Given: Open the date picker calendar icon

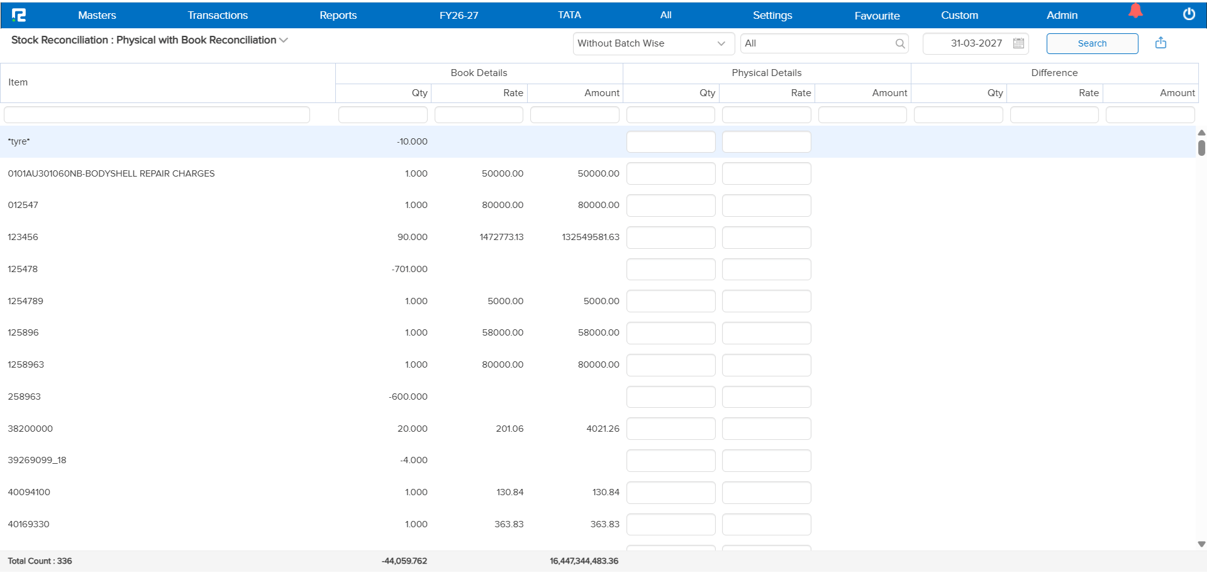Looking at the screenshot, I should coord(1019,43).
